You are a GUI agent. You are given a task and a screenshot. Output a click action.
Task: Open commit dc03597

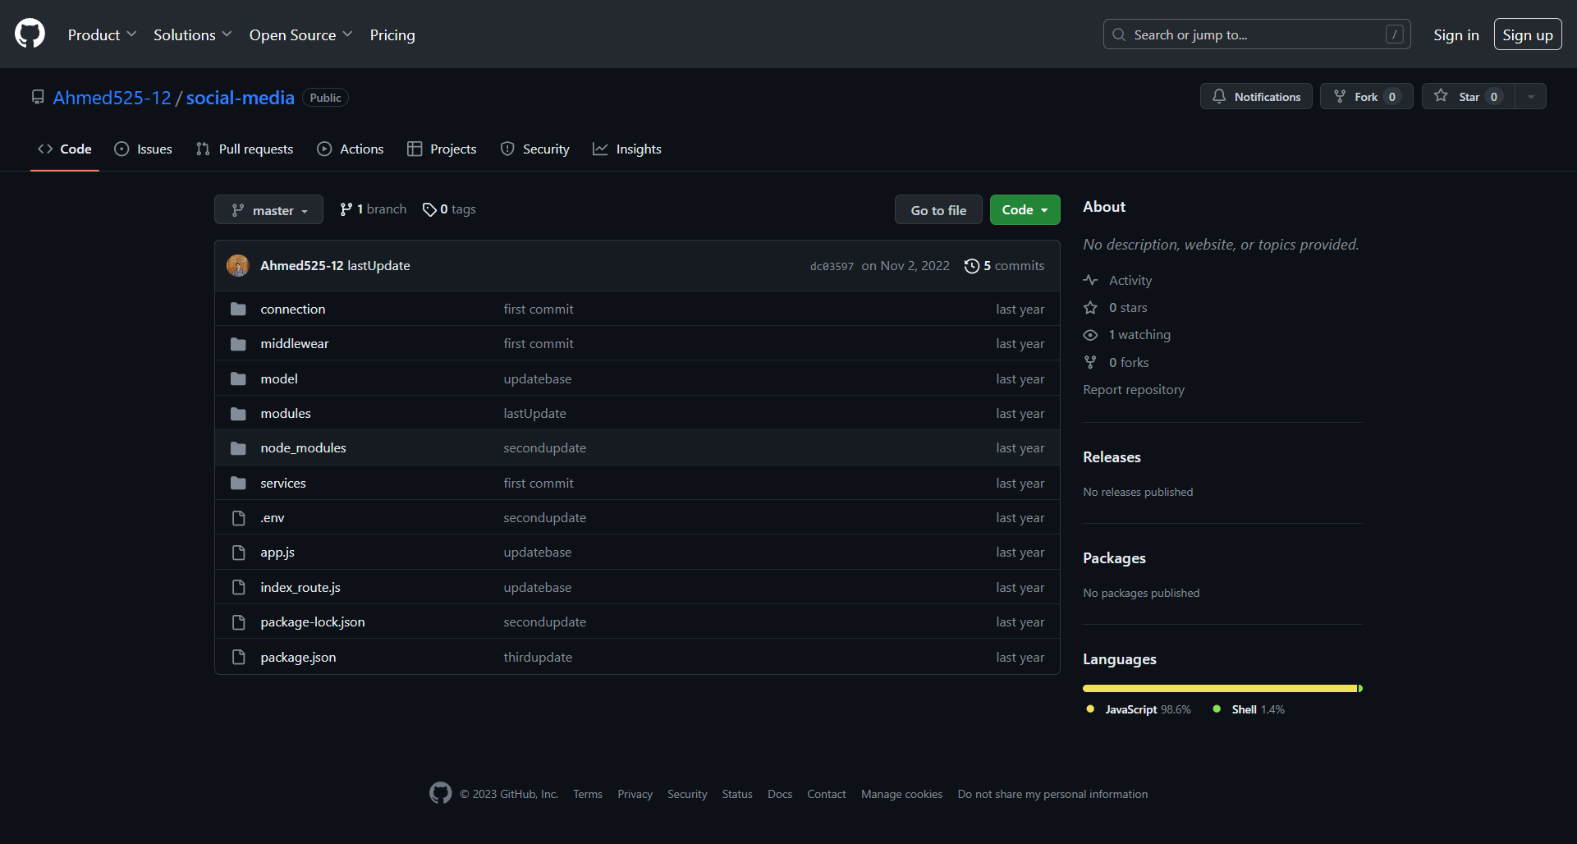(x=832, y=266)
